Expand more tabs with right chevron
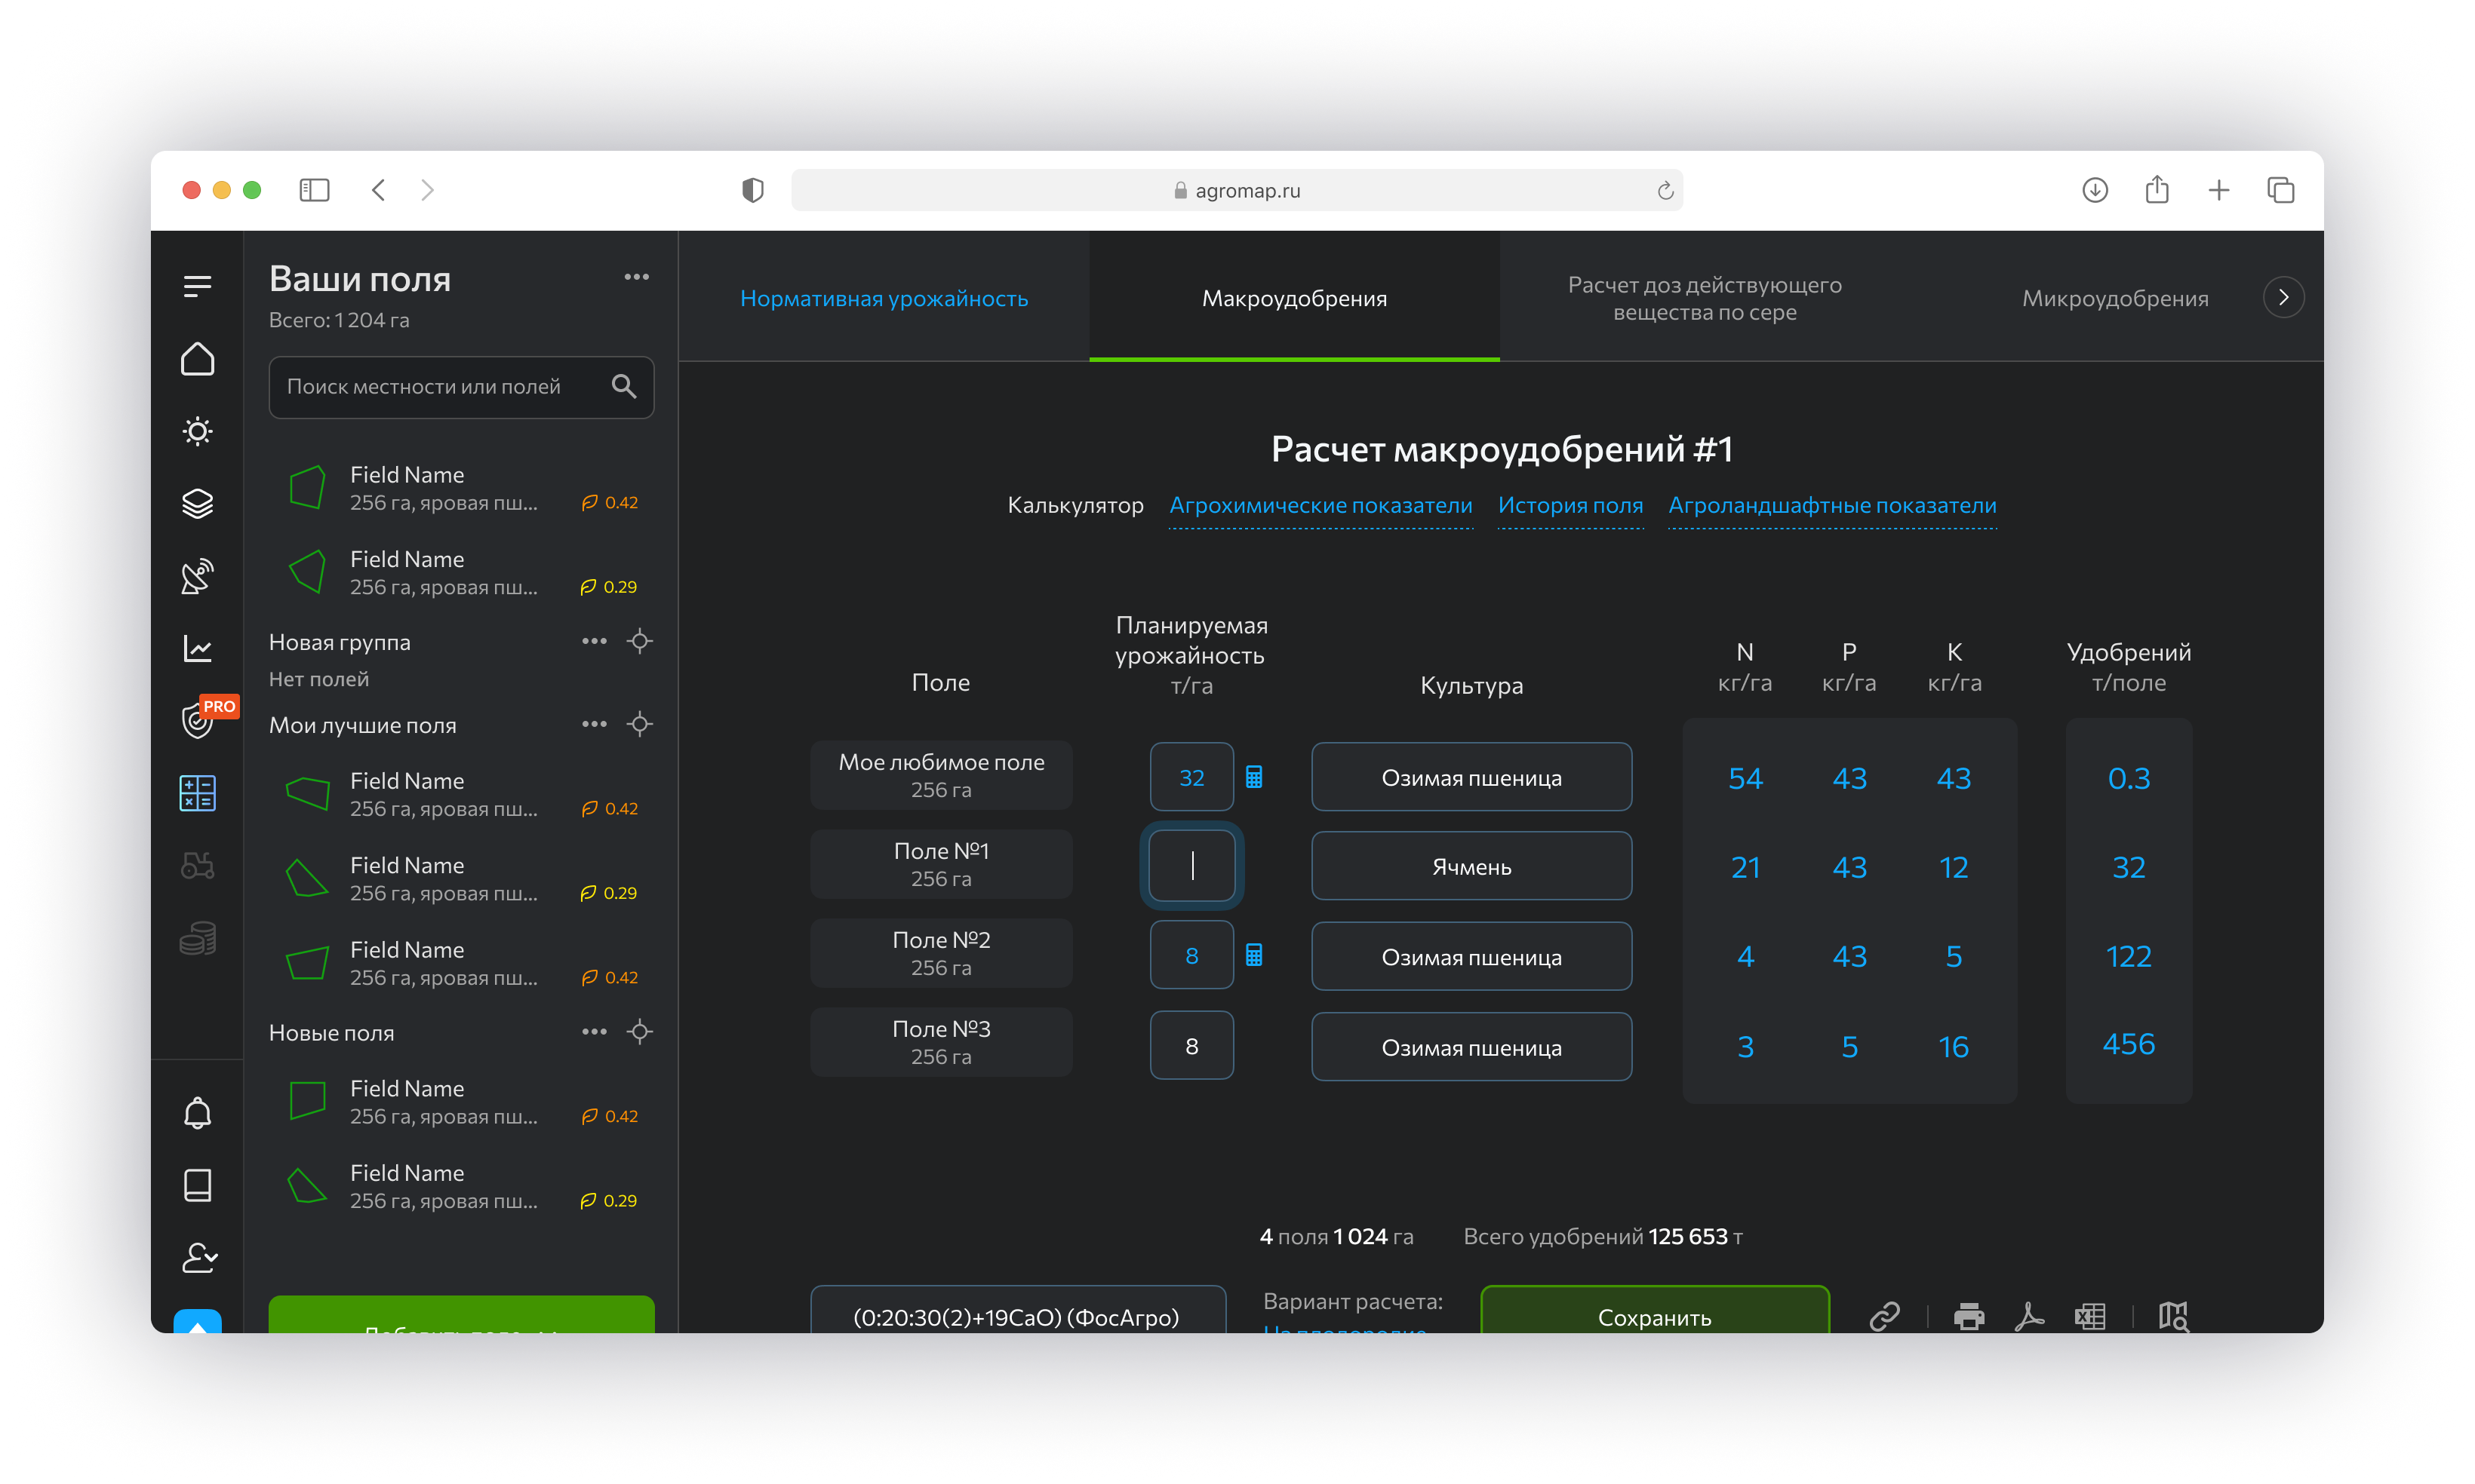 pyautogui.click(x=2283, y=297)
